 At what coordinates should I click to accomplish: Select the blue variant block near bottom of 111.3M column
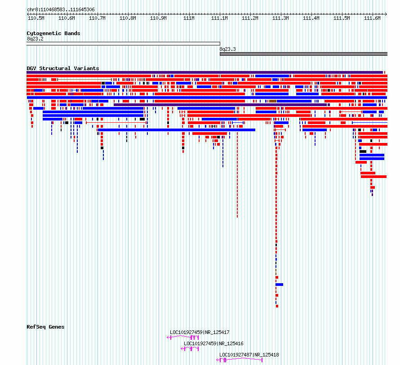pyautogui.click(x=280, y=285)
